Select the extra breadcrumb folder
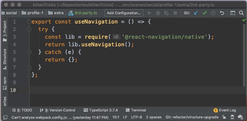 click(x=56, y=13)
